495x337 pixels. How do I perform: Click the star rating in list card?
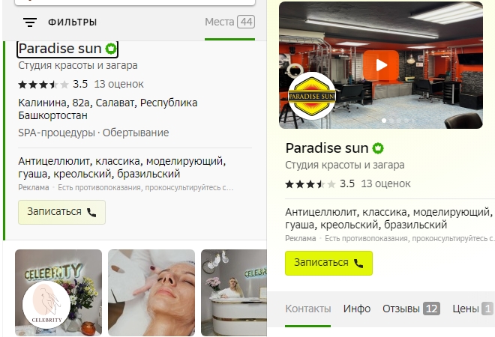[43, 85]
